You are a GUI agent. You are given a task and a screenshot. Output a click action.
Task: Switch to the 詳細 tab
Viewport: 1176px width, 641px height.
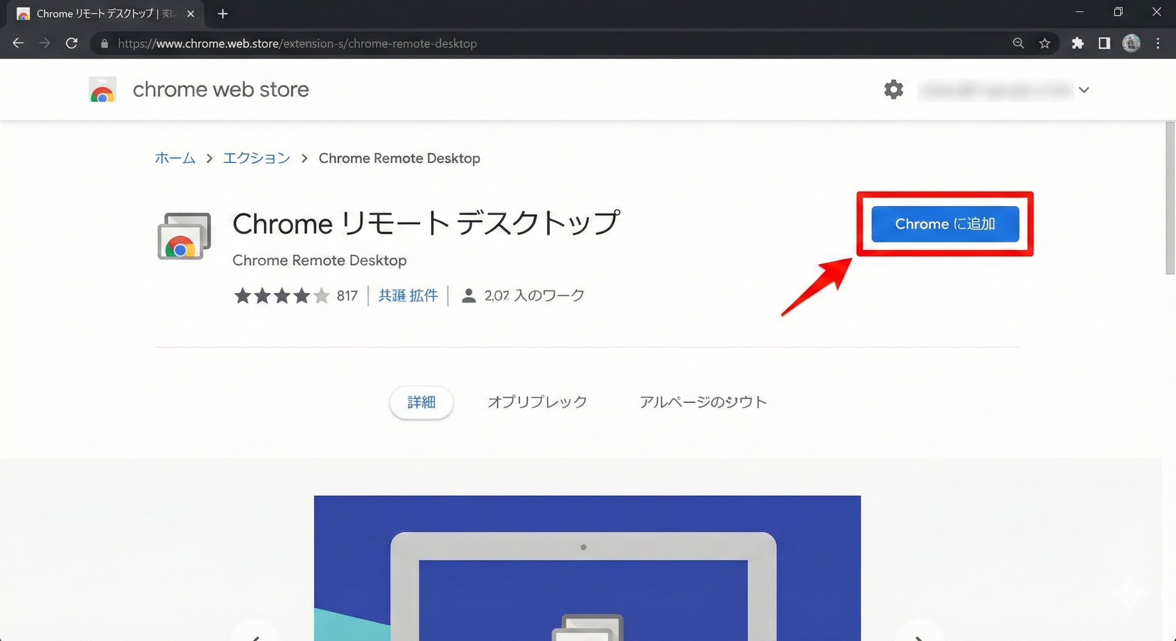pyautogui.click(x=421, y=402)
